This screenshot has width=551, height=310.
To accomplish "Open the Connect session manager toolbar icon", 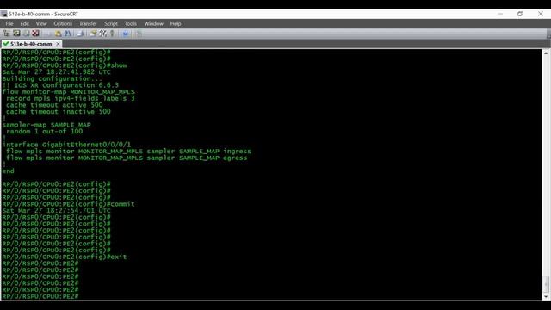I will [x=7, y=34].
